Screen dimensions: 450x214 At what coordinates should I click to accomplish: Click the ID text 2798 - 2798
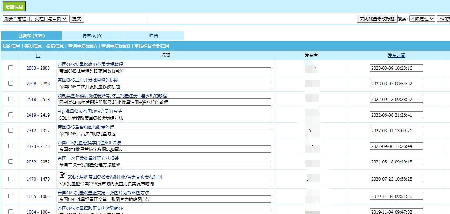coord(38,84)
